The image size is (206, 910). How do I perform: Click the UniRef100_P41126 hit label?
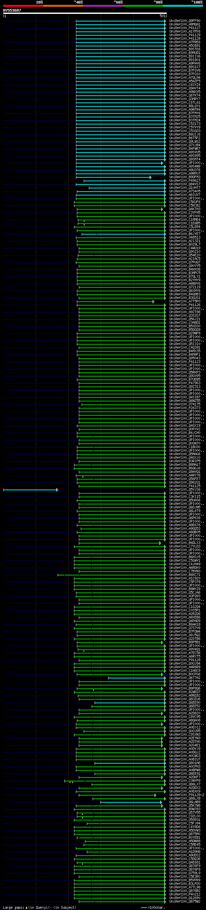tap(184, 305)
